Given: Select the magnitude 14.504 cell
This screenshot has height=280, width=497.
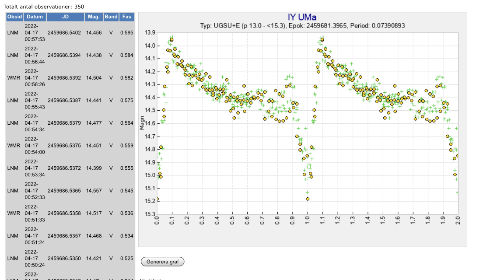Looking at the screenshot, I should (94, 78).
